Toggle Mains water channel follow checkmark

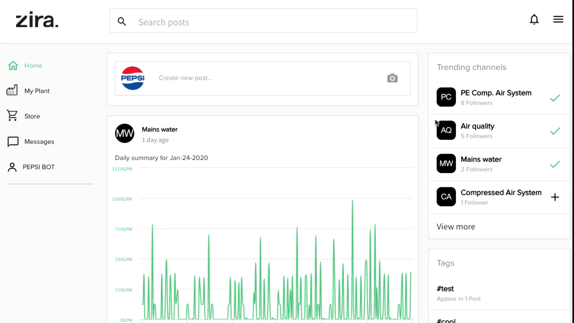[555, 164]
